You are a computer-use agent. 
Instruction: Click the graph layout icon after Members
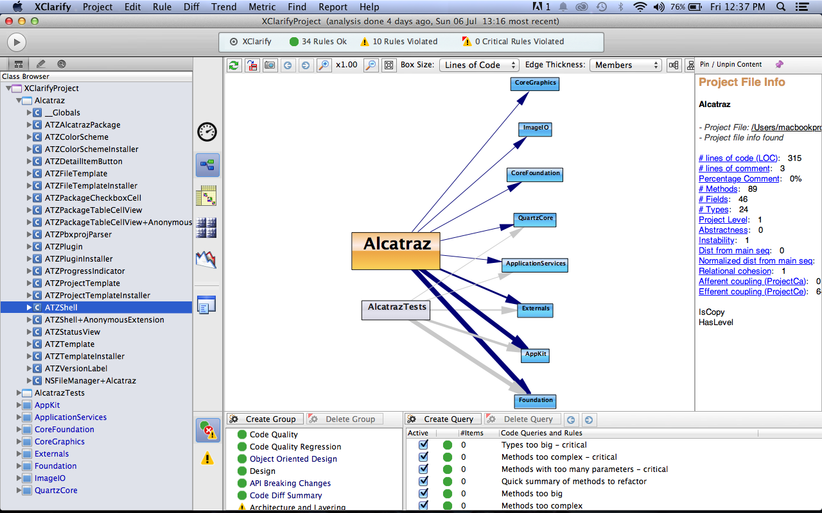[674, 65]
